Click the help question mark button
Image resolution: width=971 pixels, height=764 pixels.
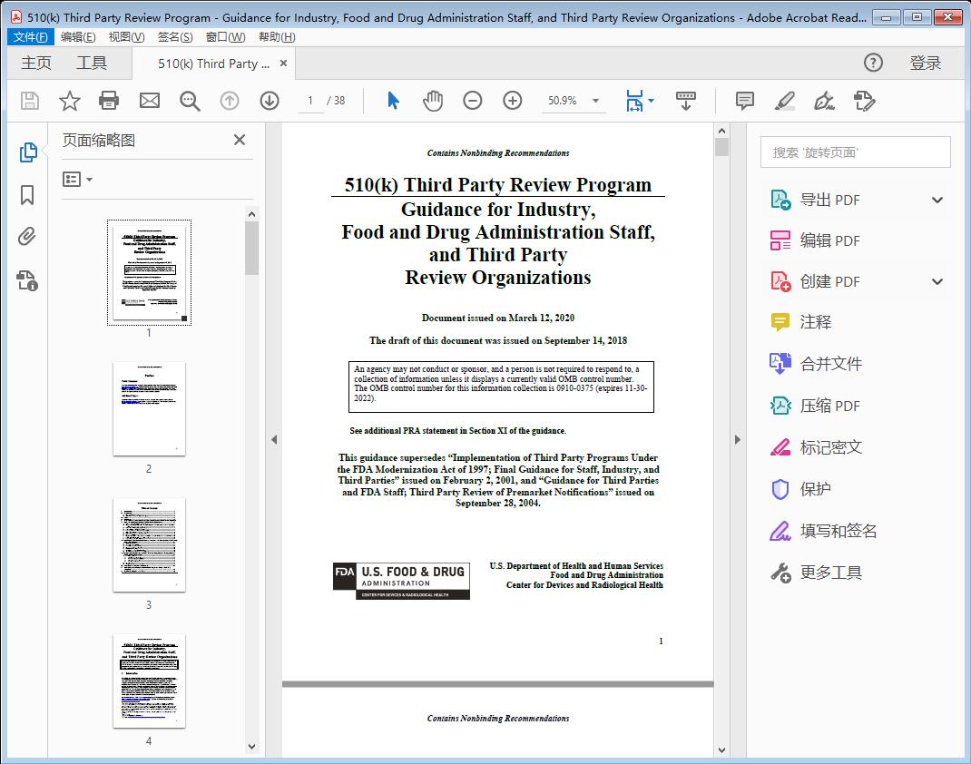point(873,63)
